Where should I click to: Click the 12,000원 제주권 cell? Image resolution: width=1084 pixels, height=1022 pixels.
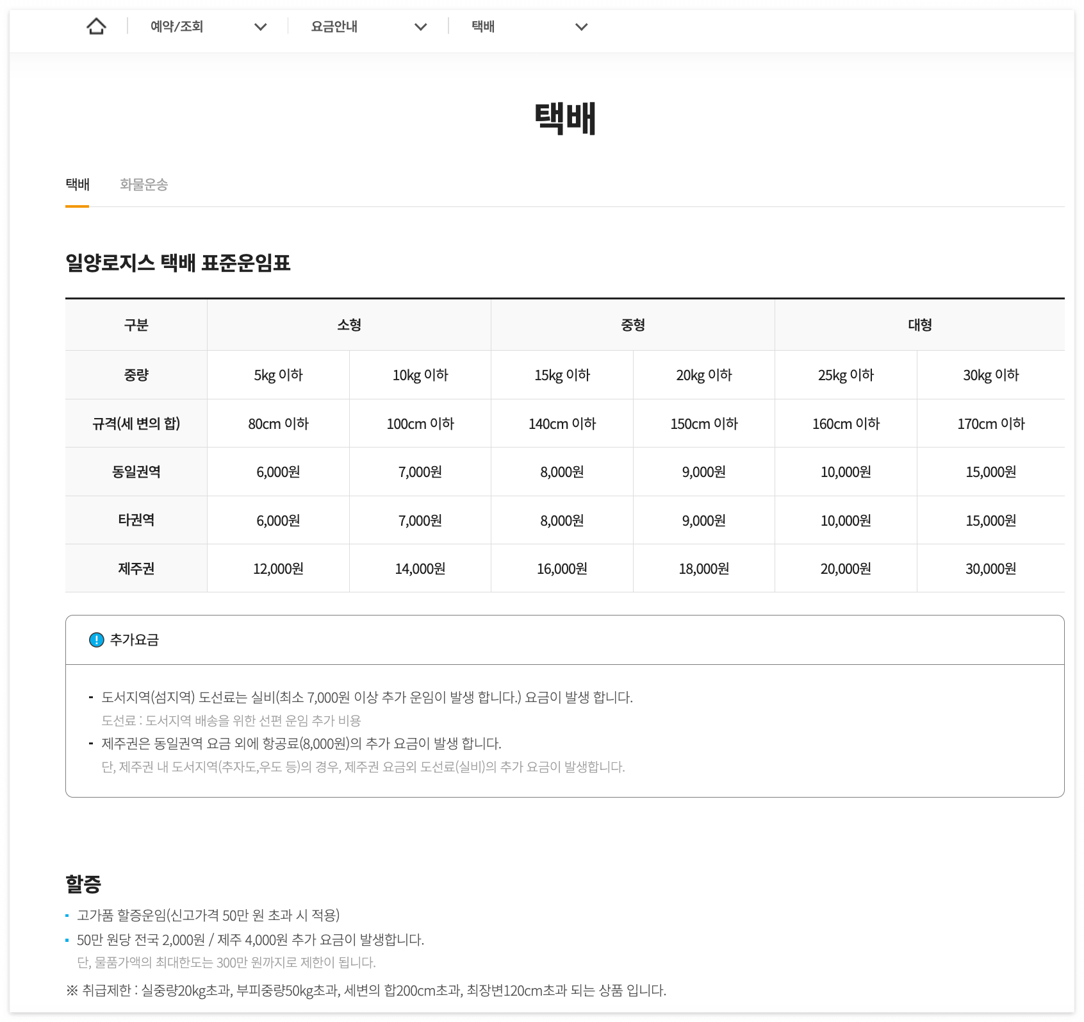[x=278, y=569]
